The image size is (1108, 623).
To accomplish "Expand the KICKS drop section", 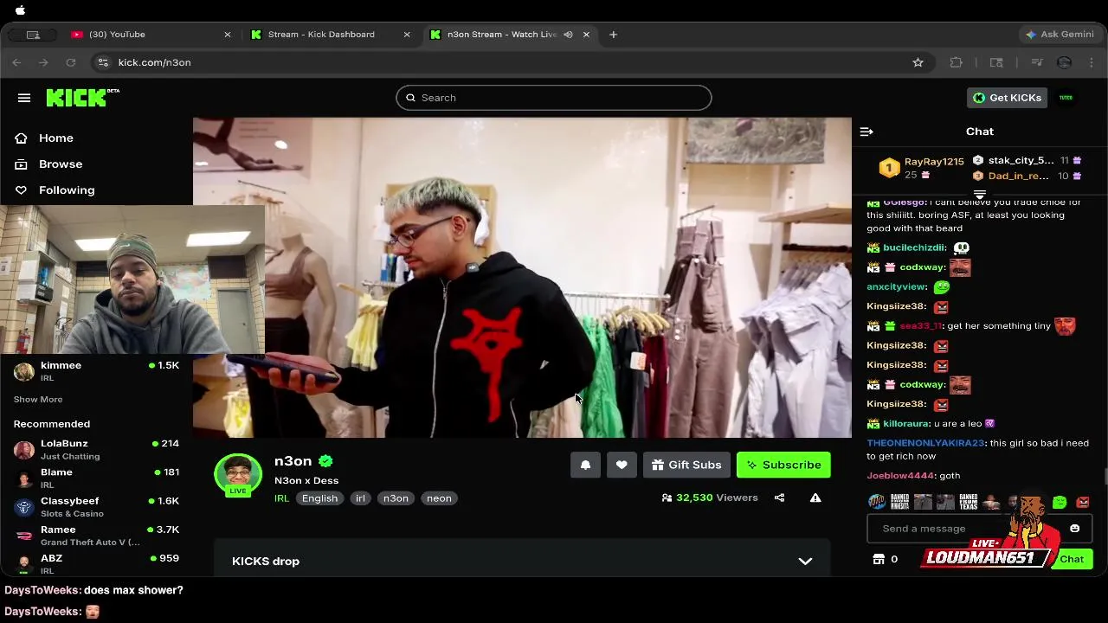I will [x=522, y=561].
